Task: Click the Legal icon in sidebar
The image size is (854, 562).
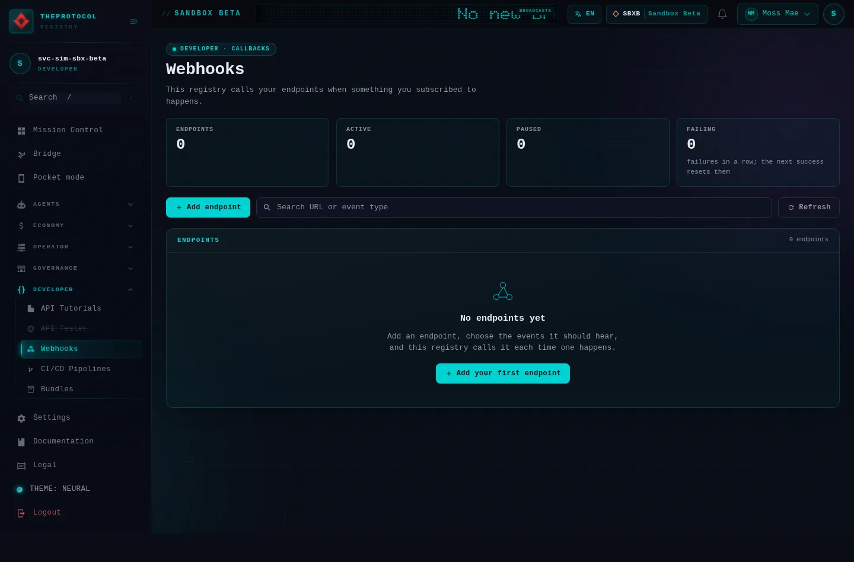Action: tap(21, 465)
